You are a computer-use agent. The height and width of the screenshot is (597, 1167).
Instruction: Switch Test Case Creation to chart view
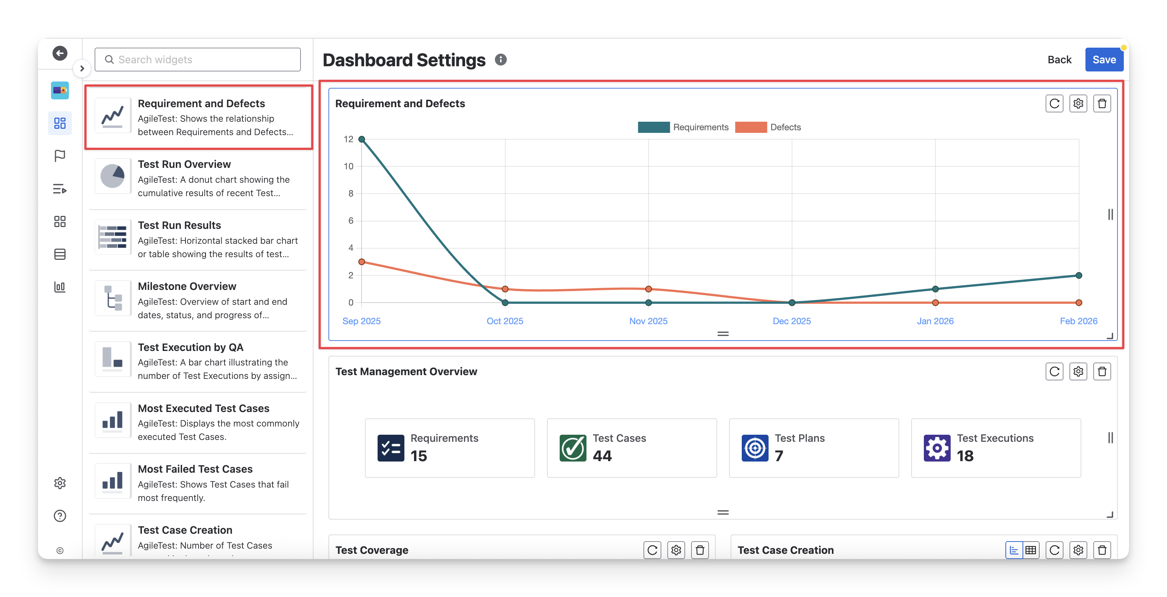click(1014, 550)
